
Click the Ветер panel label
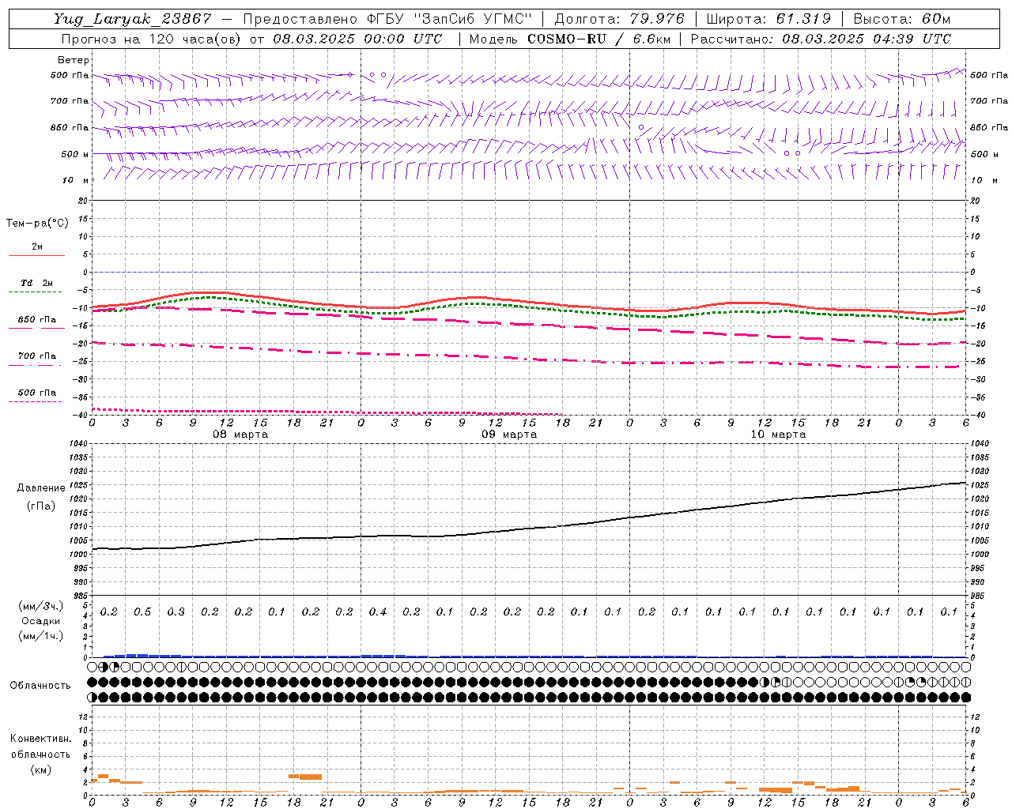pos(73,60)
